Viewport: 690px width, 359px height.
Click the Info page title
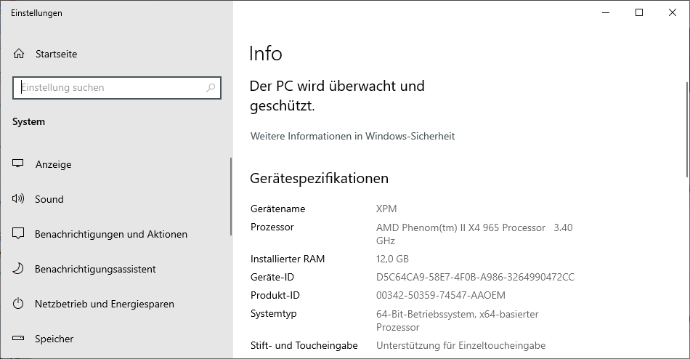click(x=265, y=53)
